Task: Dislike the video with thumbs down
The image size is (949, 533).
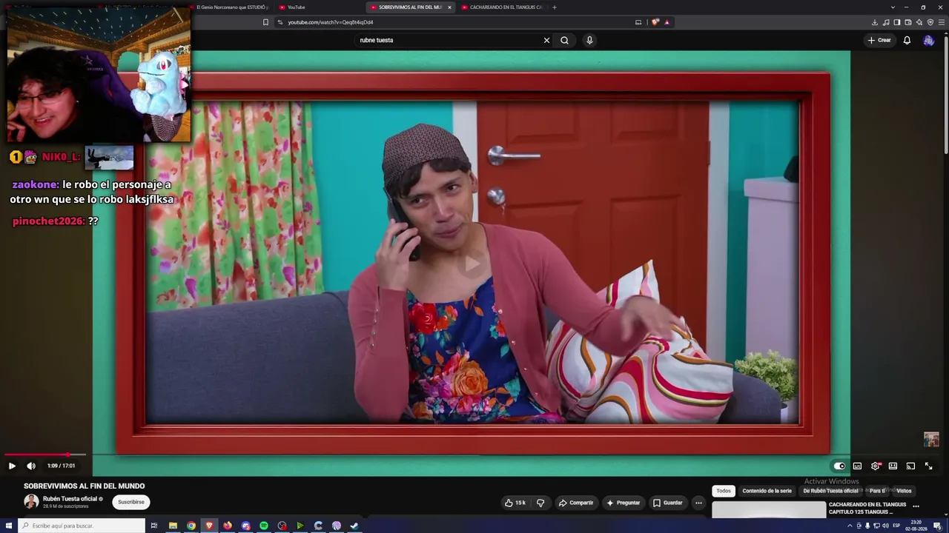Action: [540, 503]
